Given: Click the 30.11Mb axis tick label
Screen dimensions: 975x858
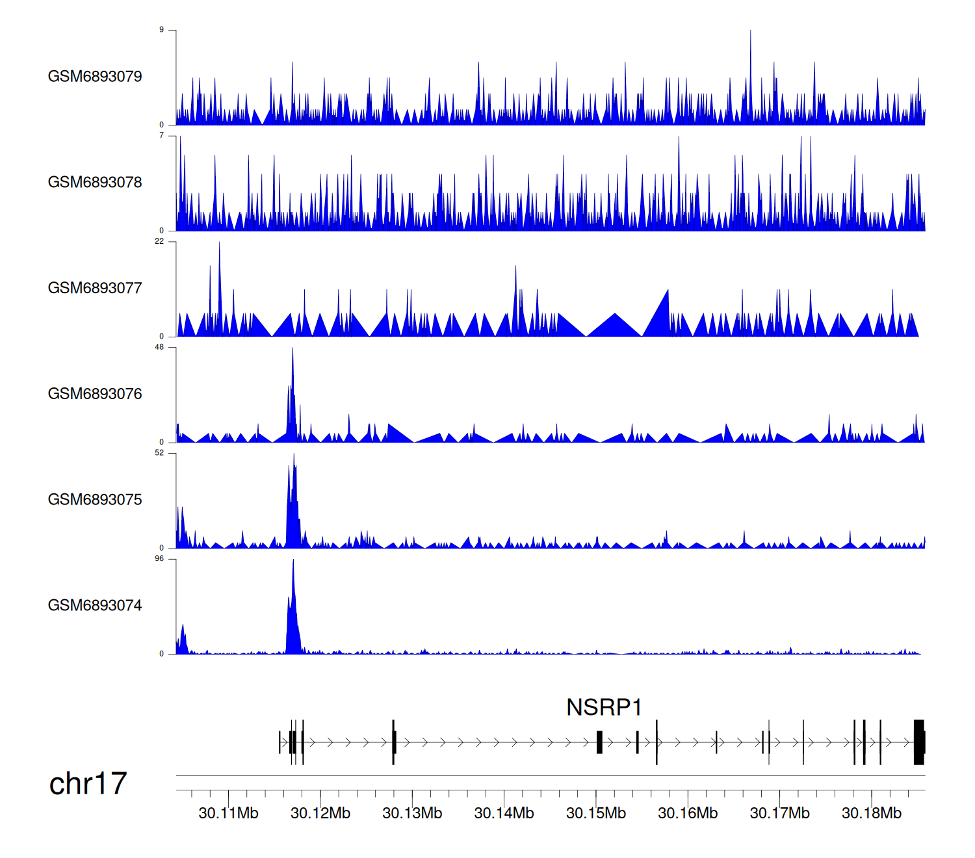Looking at the screenshot, I should pyautogui.click(x=228, y=813).
